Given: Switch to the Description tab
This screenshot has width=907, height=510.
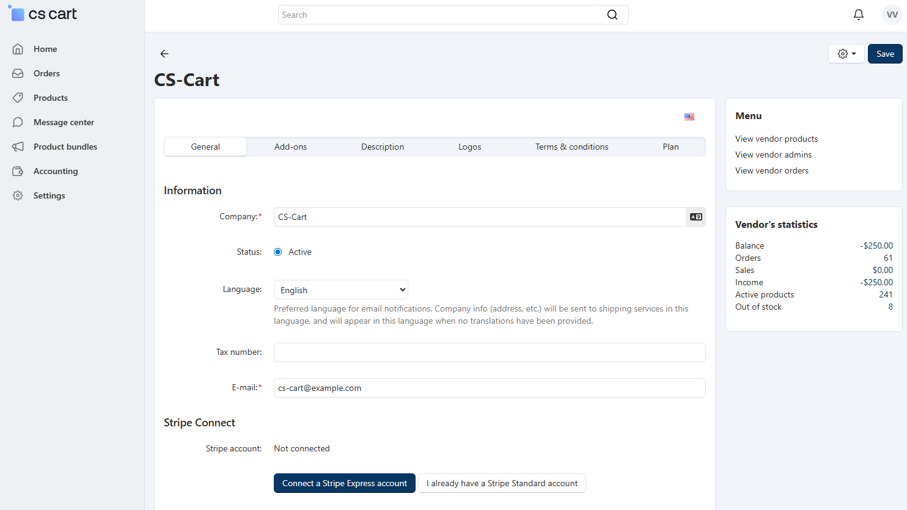Looking at the screenshot, I should click(383, 147).
